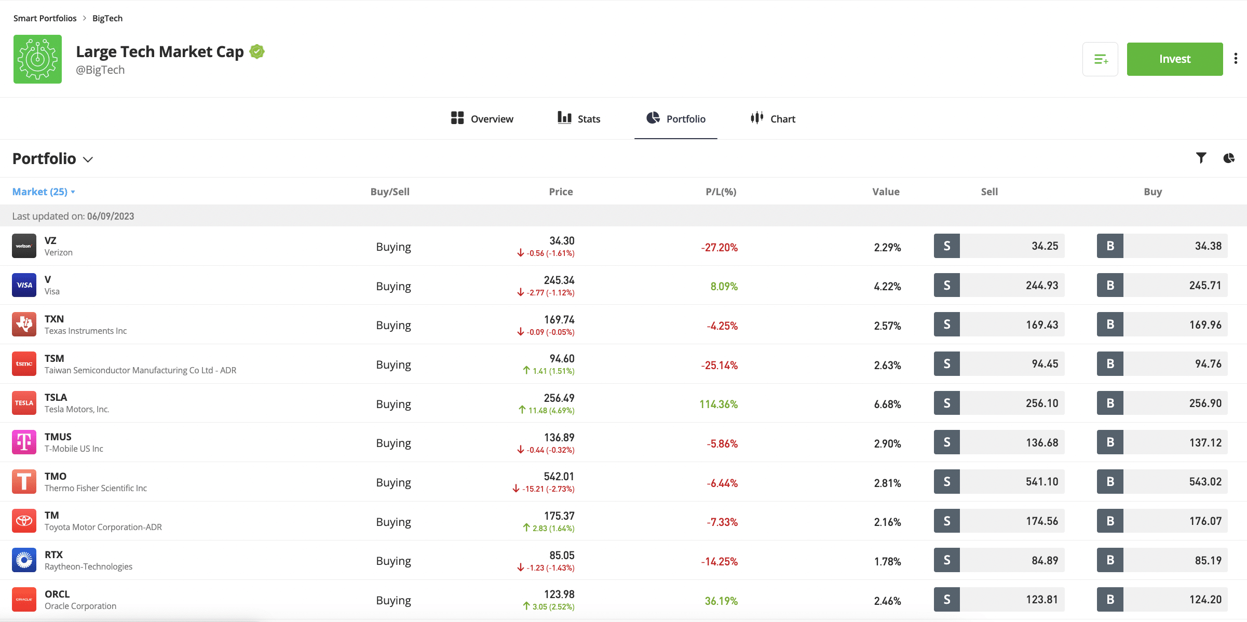Screen dimensions: 1247x622
Task: Open the TSLA Tesla Motors stock name
Action: point(77,403)
